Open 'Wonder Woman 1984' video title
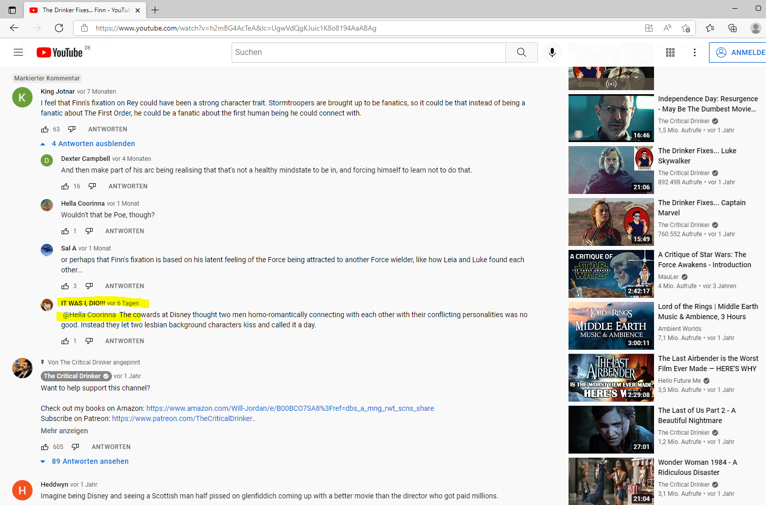This screenshot has width=766, height=505. click(698, 467)
